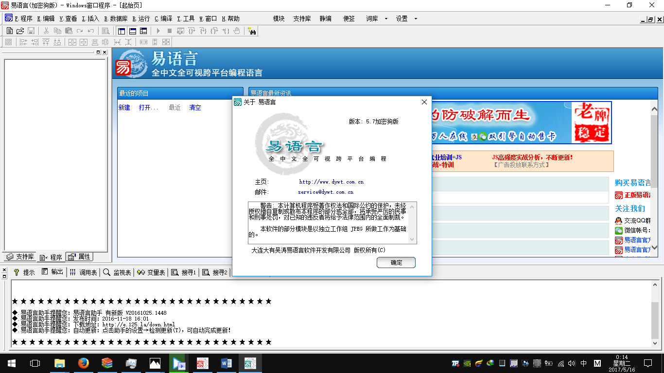Click the Undo arrow icon
664x373 pixels.
(x=91, y=31)
